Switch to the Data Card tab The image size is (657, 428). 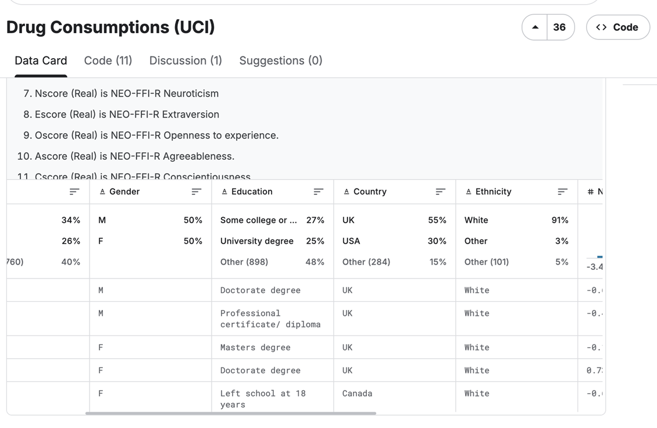tap(41, 61)
